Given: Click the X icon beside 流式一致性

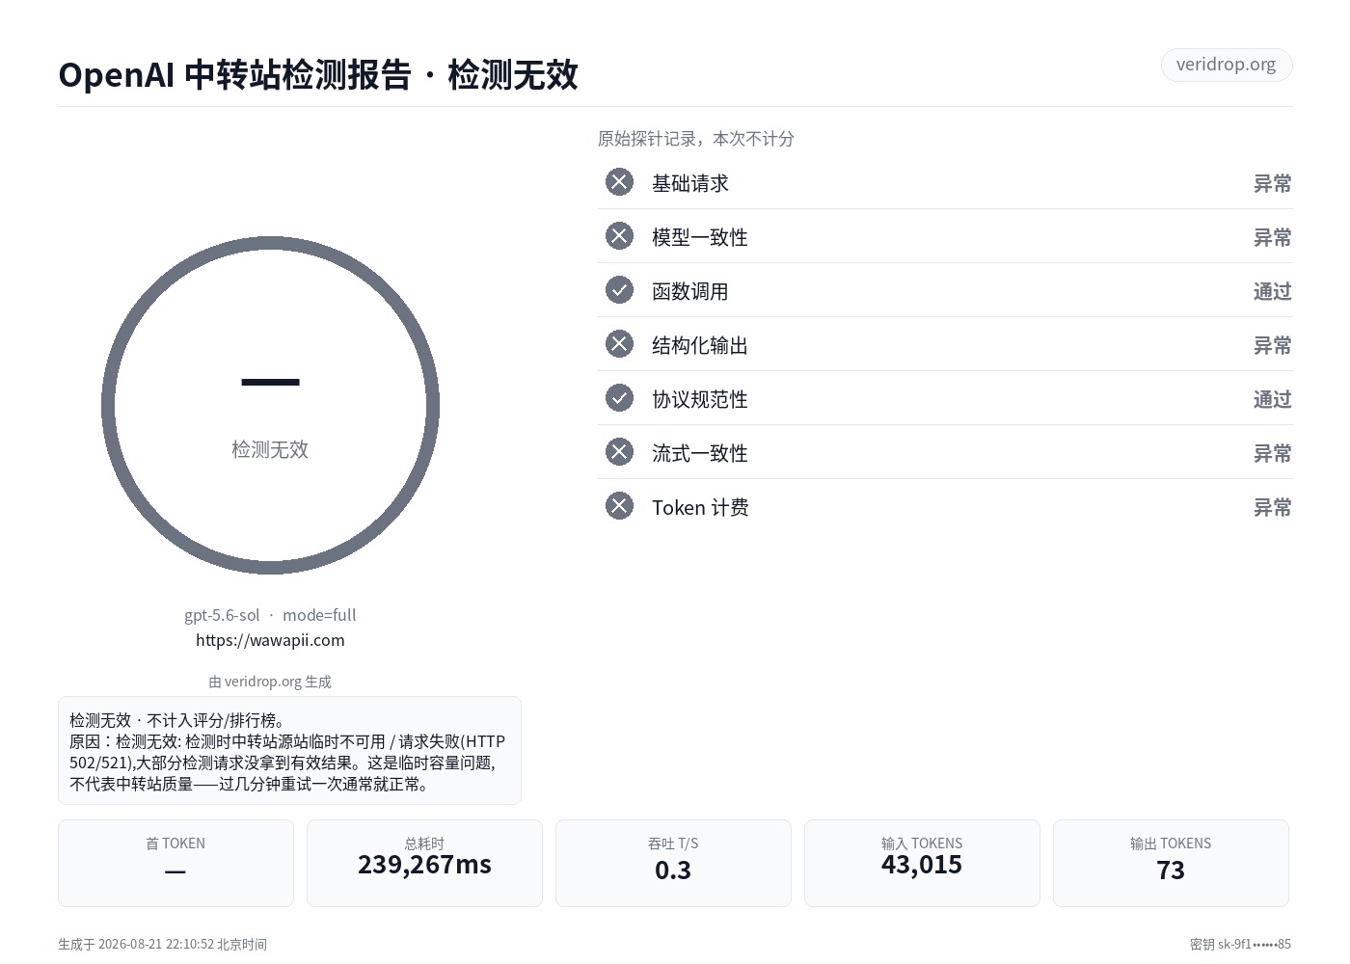Looking at the screenshot, I should click(619, 452).
